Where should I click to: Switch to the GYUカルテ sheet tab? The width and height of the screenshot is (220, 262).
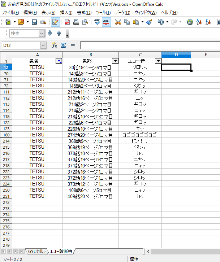pos(37,251)
